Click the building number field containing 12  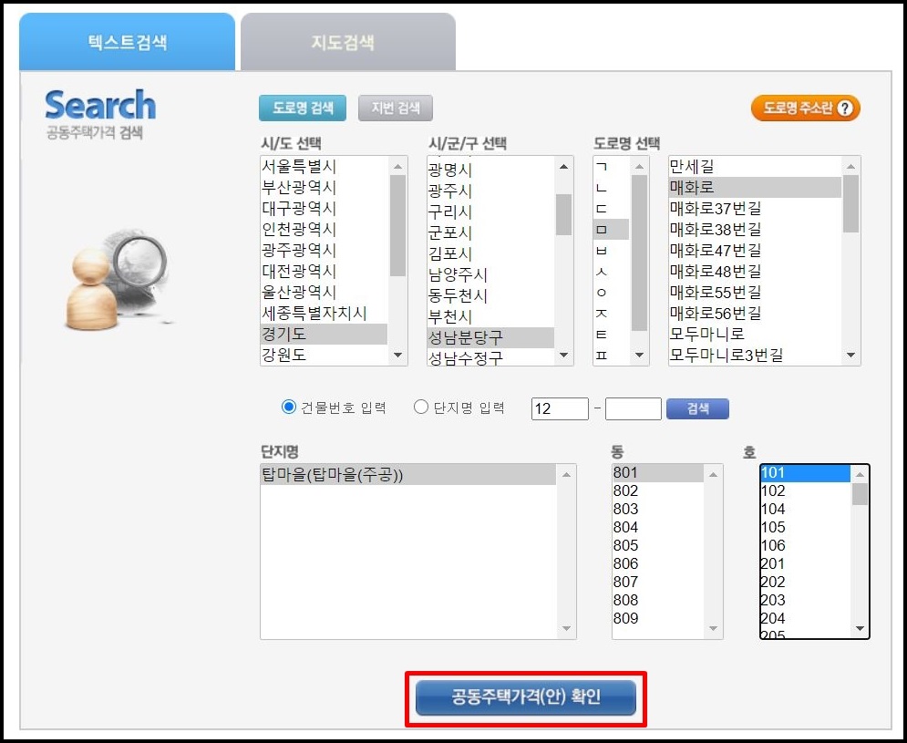[560, 409]
